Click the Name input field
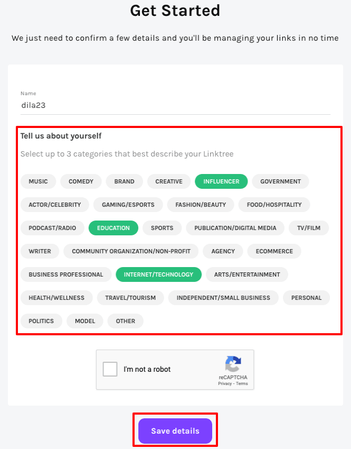This screenshot has height=449, width=351. pyautogui.click(x=175, y=105)
